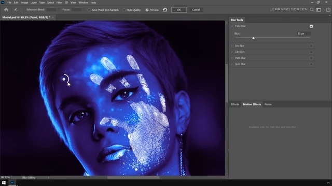The height and width of the screenshot is (186, 332).
Task: Enable the Path Blur checkbox
Action: point(311,58)
